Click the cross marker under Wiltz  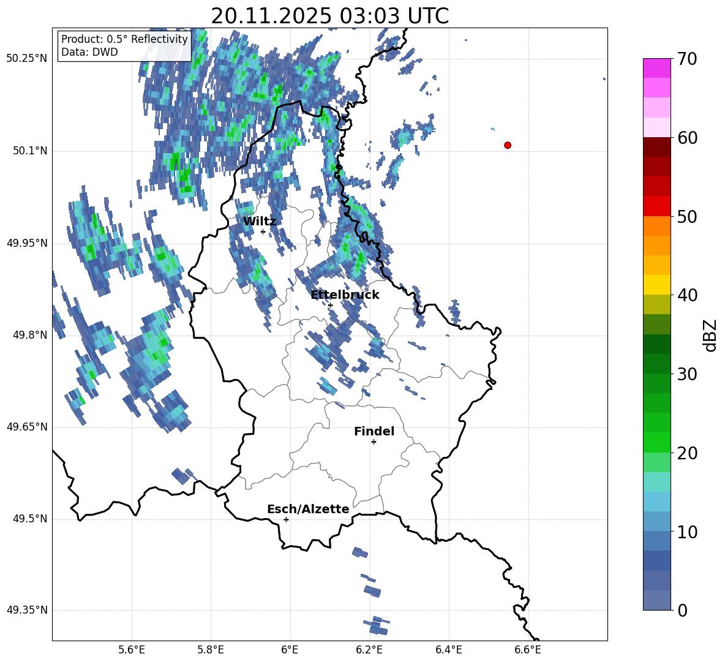coord(263,232)
